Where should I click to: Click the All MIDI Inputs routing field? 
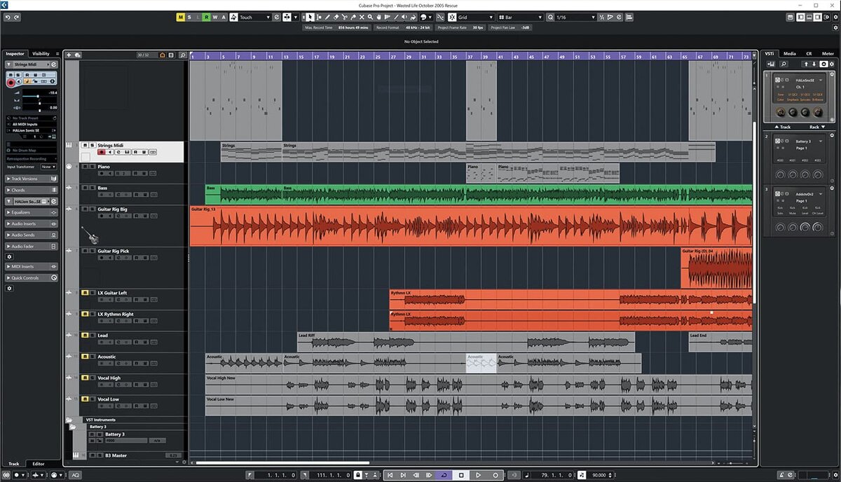pos(32,124)
